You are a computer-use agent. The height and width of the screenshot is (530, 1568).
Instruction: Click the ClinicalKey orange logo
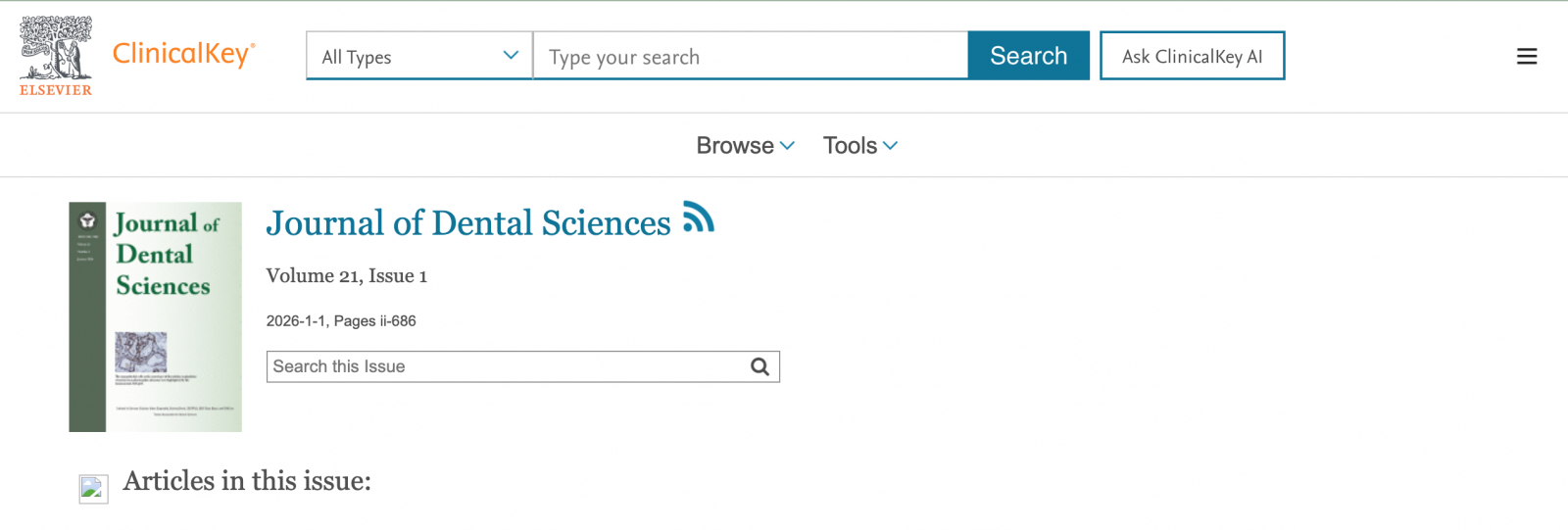tap(183, 54)
